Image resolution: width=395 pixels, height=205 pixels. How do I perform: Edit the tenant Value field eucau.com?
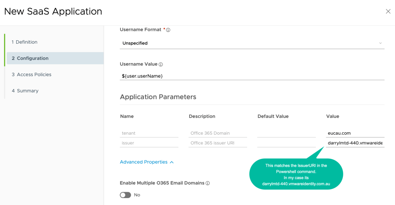[355, 133]
